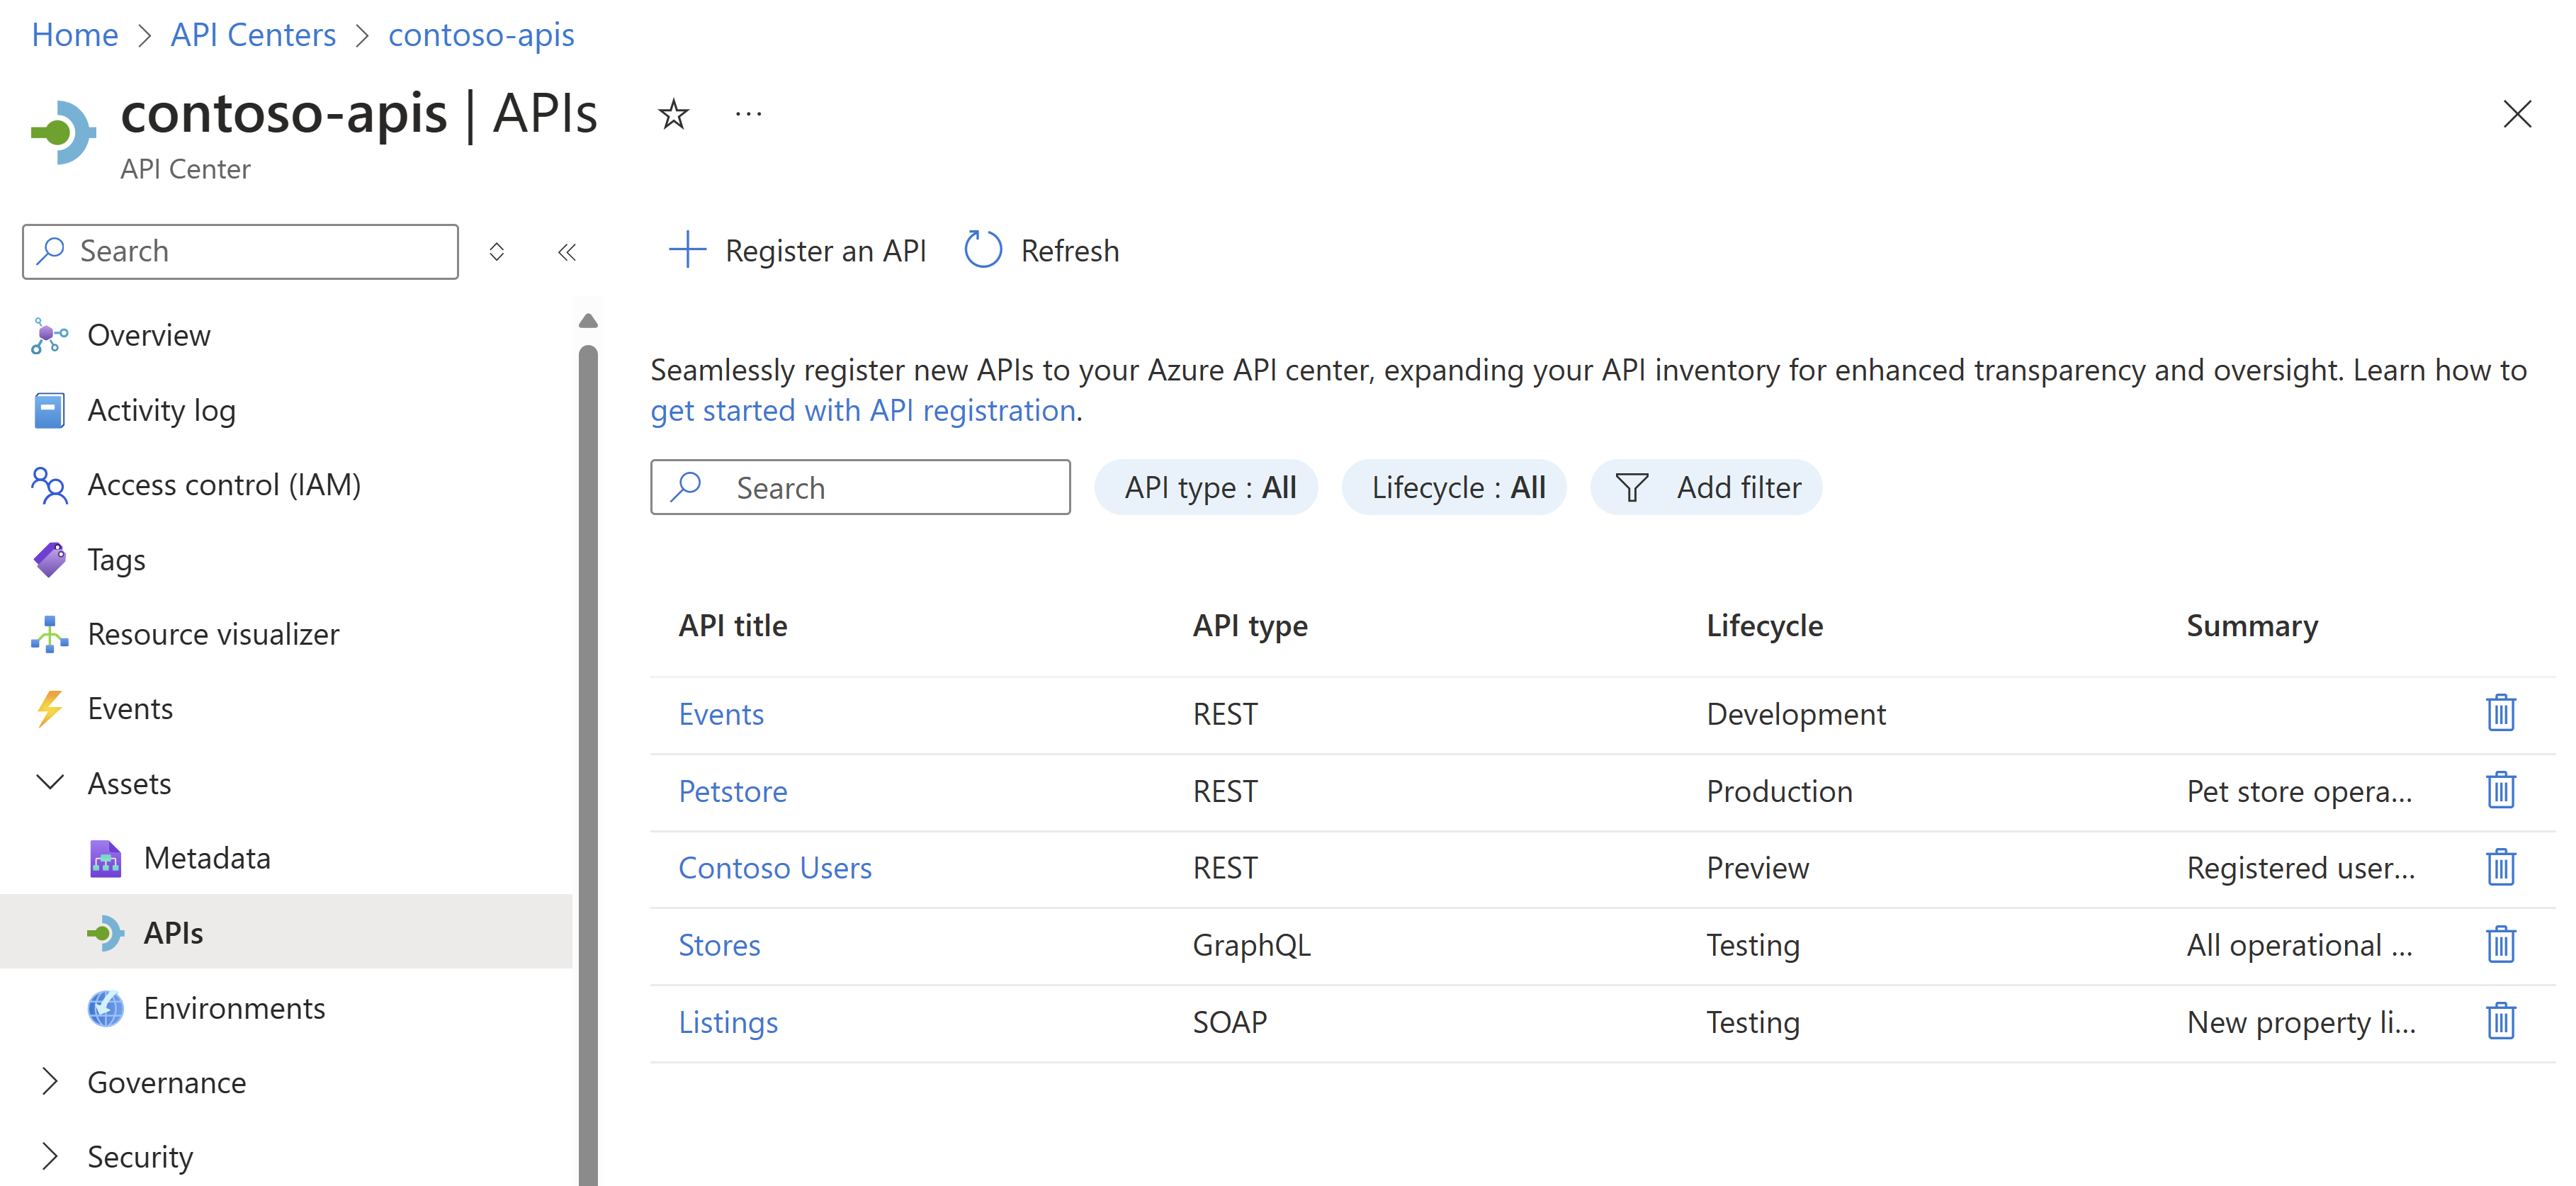
Task: Select the Environments menu item
Action: coord(233,1007)
